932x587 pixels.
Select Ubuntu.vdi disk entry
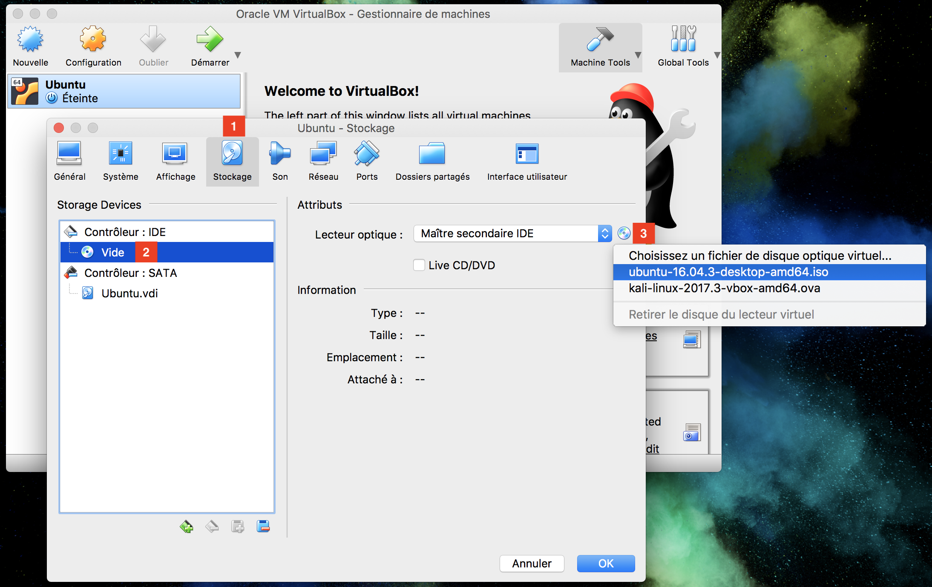[167, 293]
